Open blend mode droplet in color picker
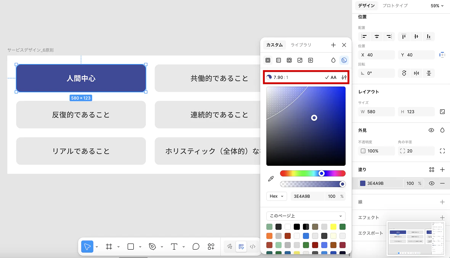Screen dimensions: 450x258 tap(333, 60)
